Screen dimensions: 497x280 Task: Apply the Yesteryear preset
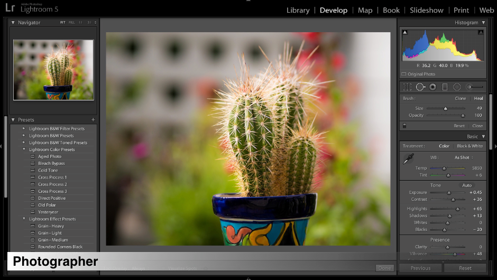tap(48, 212)
